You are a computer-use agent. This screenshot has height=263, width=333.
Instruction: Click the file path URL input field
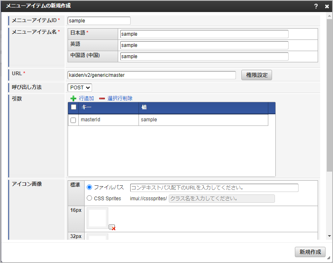(x=214, y=188)
